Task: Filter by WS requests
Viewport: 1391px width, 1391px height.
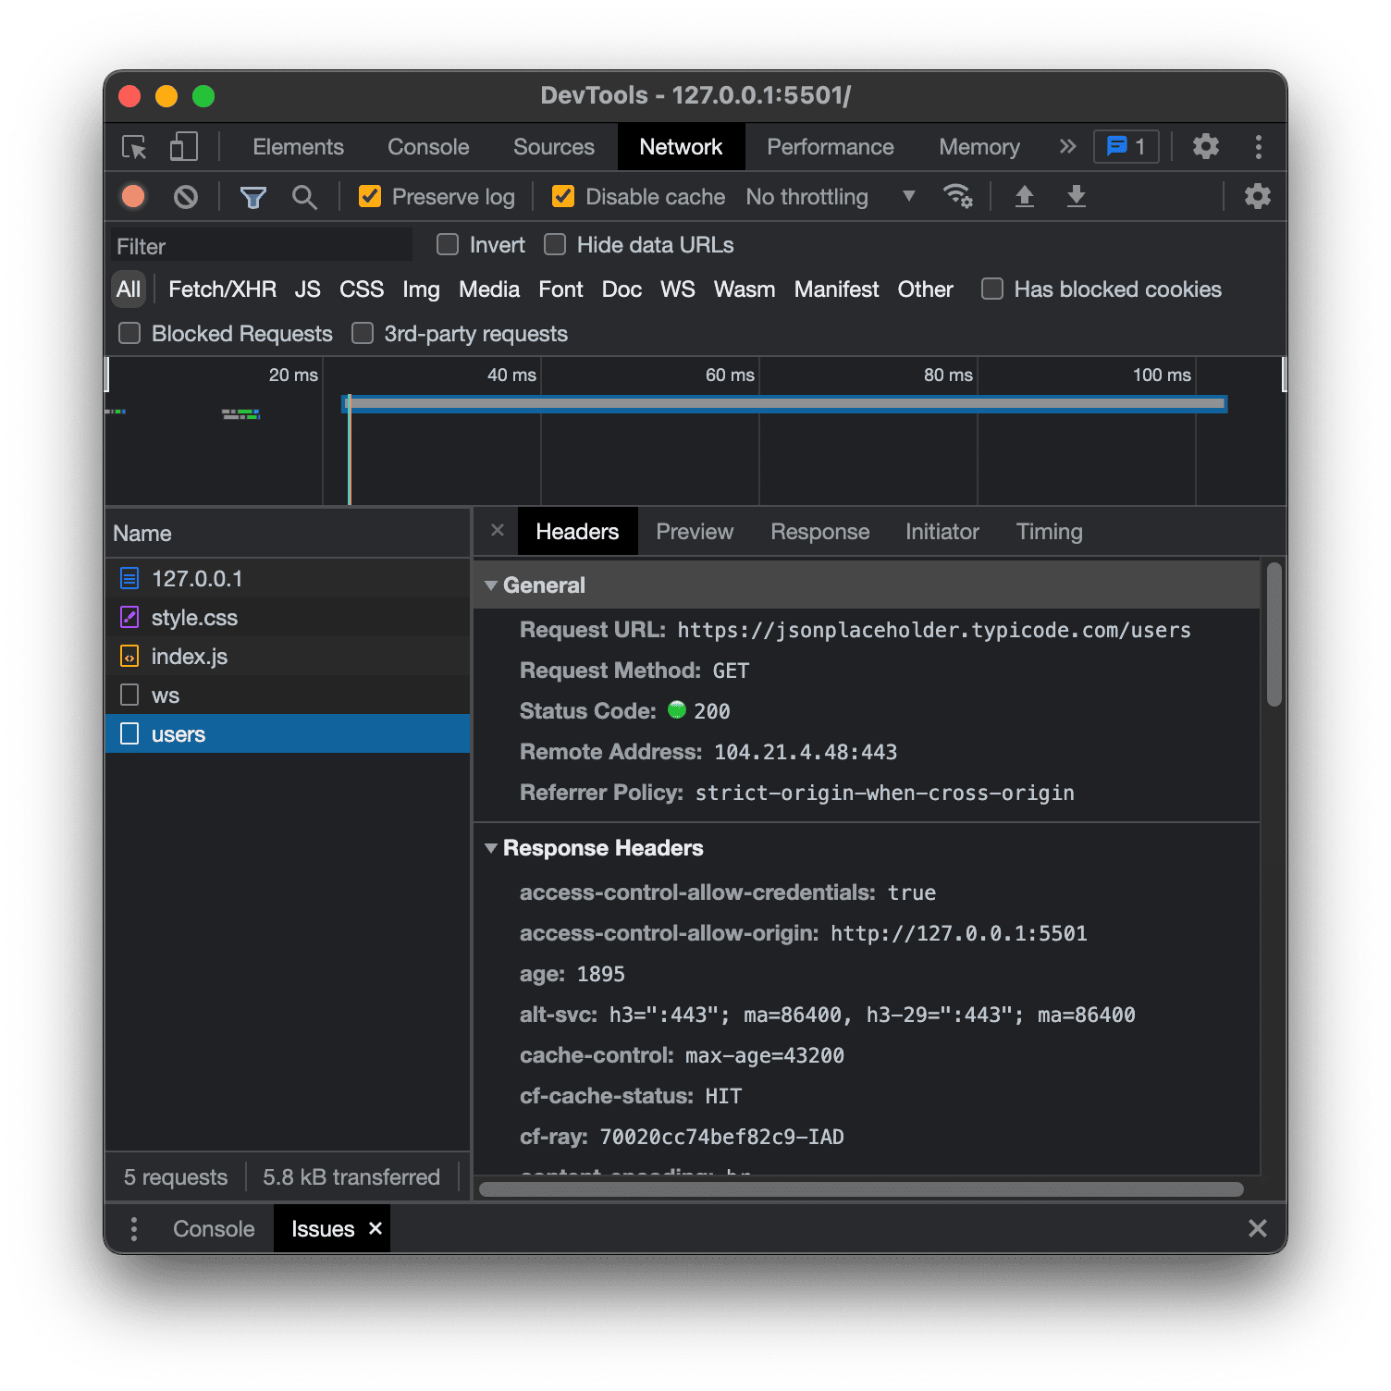Action: (x=677, y=289)
